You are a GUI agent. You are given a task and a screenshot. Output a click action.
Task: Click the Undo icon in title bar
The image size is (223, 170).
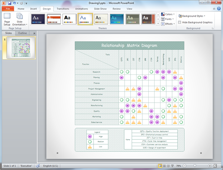tap(15, 3)
